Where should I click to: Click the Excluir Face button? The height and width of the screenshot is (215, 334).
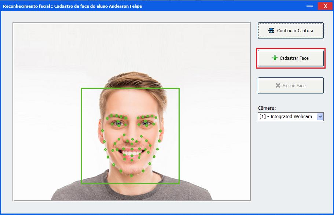pyautogui.click(x=290, y=85)
